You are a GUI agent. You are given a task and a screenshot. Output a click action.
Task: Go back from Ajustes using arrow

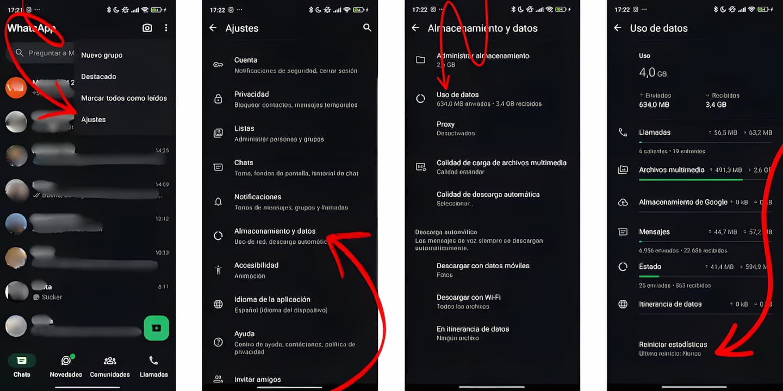213,28
